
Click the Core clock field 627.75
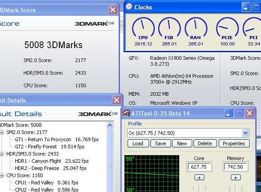(x=199, y=167)
